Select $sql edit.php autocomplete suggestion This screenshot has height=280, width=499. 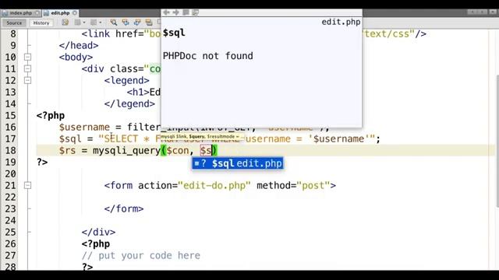tap(237, 163)
